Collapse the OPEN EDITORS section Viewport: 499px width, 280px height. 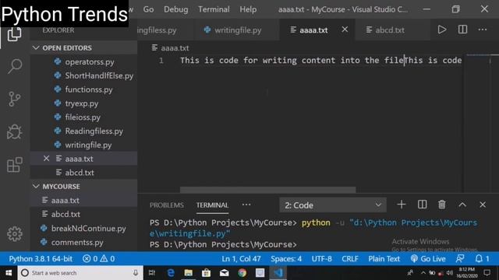[x=83, y=48]
